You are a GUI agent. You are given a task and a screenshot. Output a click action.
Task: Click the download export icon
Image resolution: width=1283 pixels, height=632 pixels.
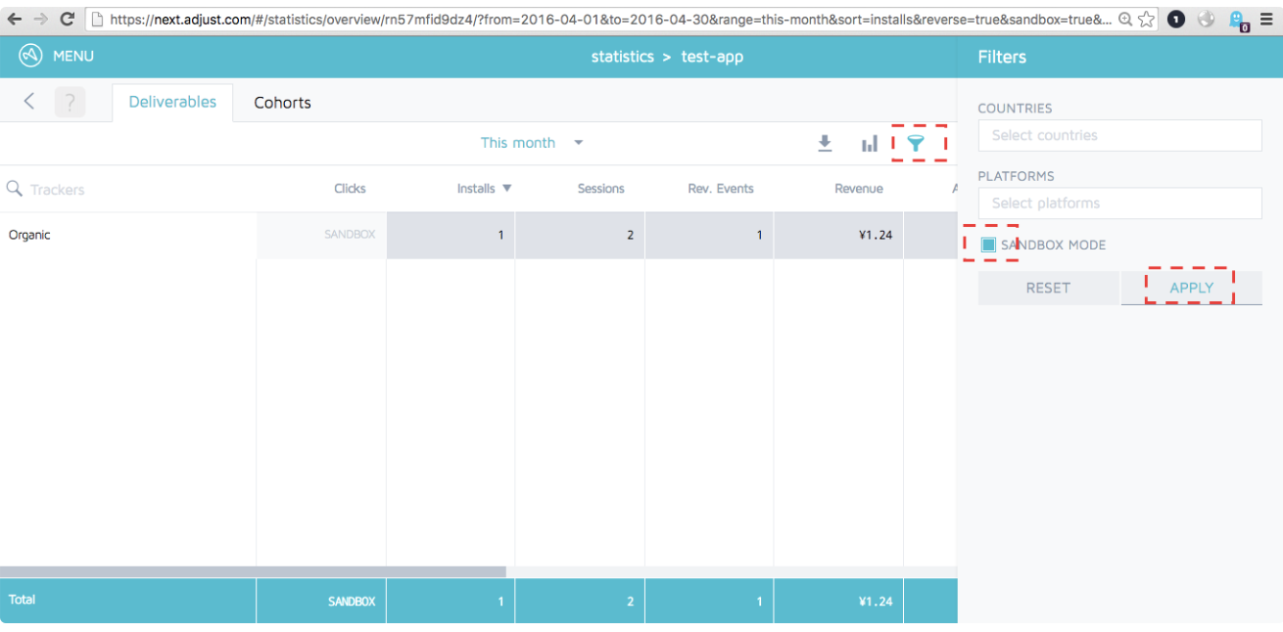(825, 144)
